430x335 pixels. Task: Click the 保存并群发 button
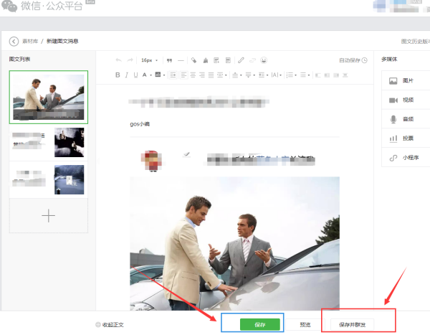(352, 324)
